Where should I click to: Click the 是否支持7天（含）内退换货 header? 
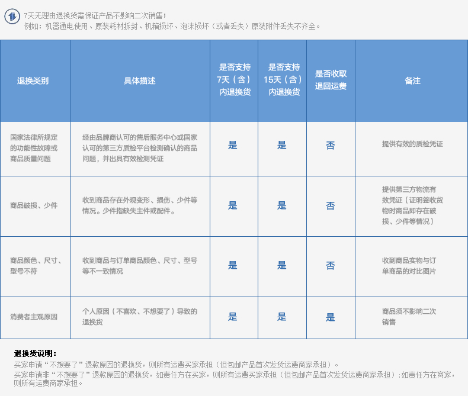pyautogui.click(x=234, y=80)
